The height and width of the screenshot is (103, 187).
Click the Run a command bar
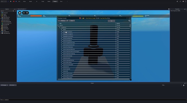click(x=94, y=100)
